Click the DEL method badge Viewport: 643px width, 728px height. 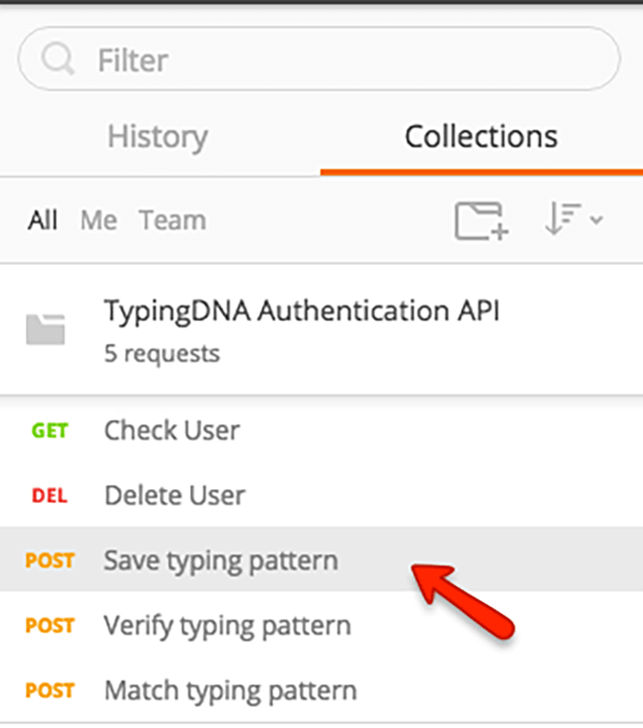click(x=50, y=495)
